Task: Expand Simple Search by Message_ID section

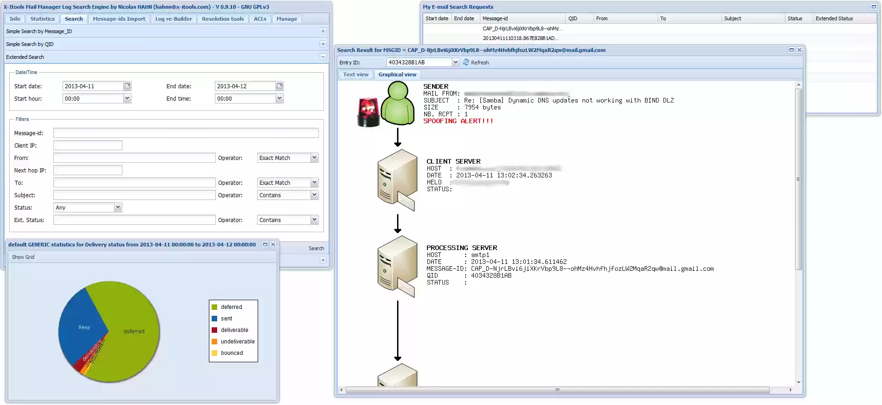Action: pos(323,31)
